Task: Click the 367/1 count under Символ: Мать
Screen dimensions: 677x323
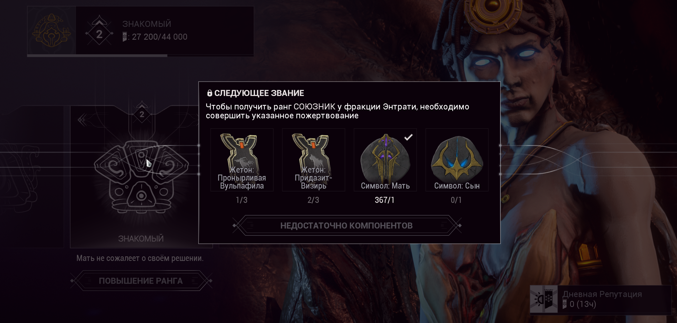Action: (385, 200)
